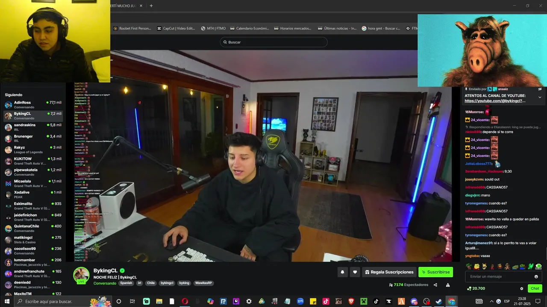Viewport: 547px width, 307px height.
Task: Click the green Chat send button
Action: (x=535, y=289)
